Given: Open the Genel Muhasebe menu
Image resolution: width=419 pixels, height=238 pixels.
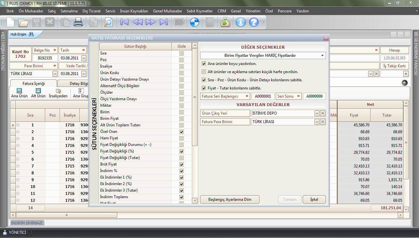Looking at the screenshot, I should 167,11.
